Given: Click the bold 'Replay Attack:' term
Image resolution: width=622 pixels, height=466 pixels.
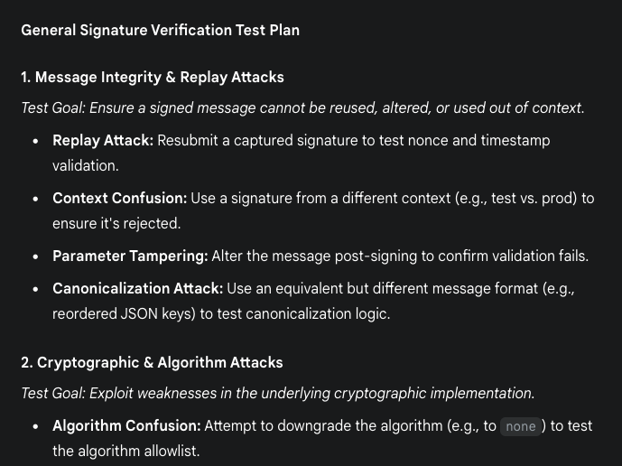Looking at the screenshot, I should pyautogui.click(x=103, y=141).
